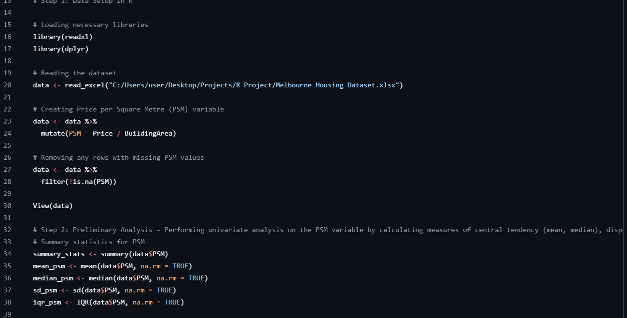Click line number 24 next to mutate
This screenshot has height=318, width=627.
[7, 133]
